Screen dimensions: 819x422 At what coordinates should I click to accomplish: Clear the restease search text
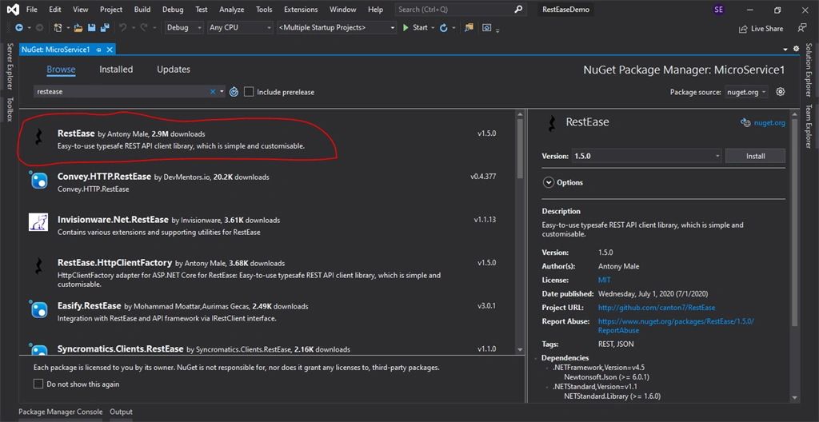[x=213, y=91]
